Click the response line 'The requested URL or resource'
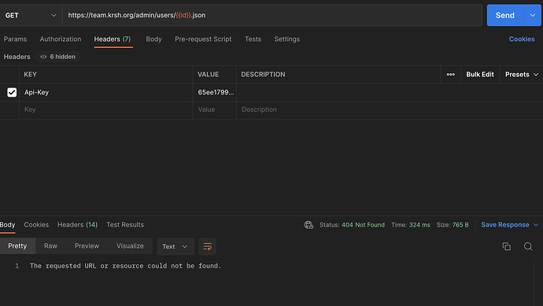This screenshot has height=306, width=543. pos(125,266)
